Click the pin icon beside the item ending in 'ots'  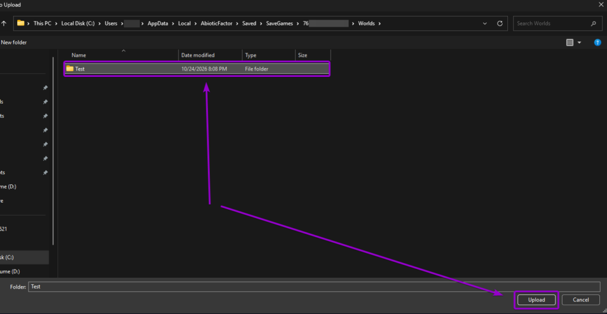point(45,172)
